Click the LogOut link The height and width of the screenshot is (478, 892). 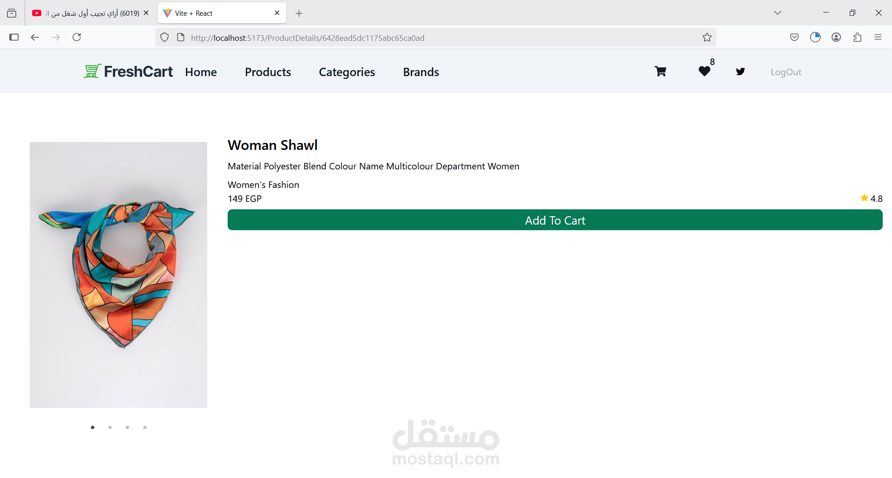(786, 72)
